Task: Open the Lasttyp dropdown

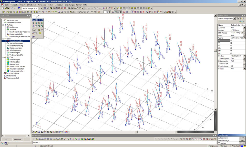Action: [x=244, y=30]
